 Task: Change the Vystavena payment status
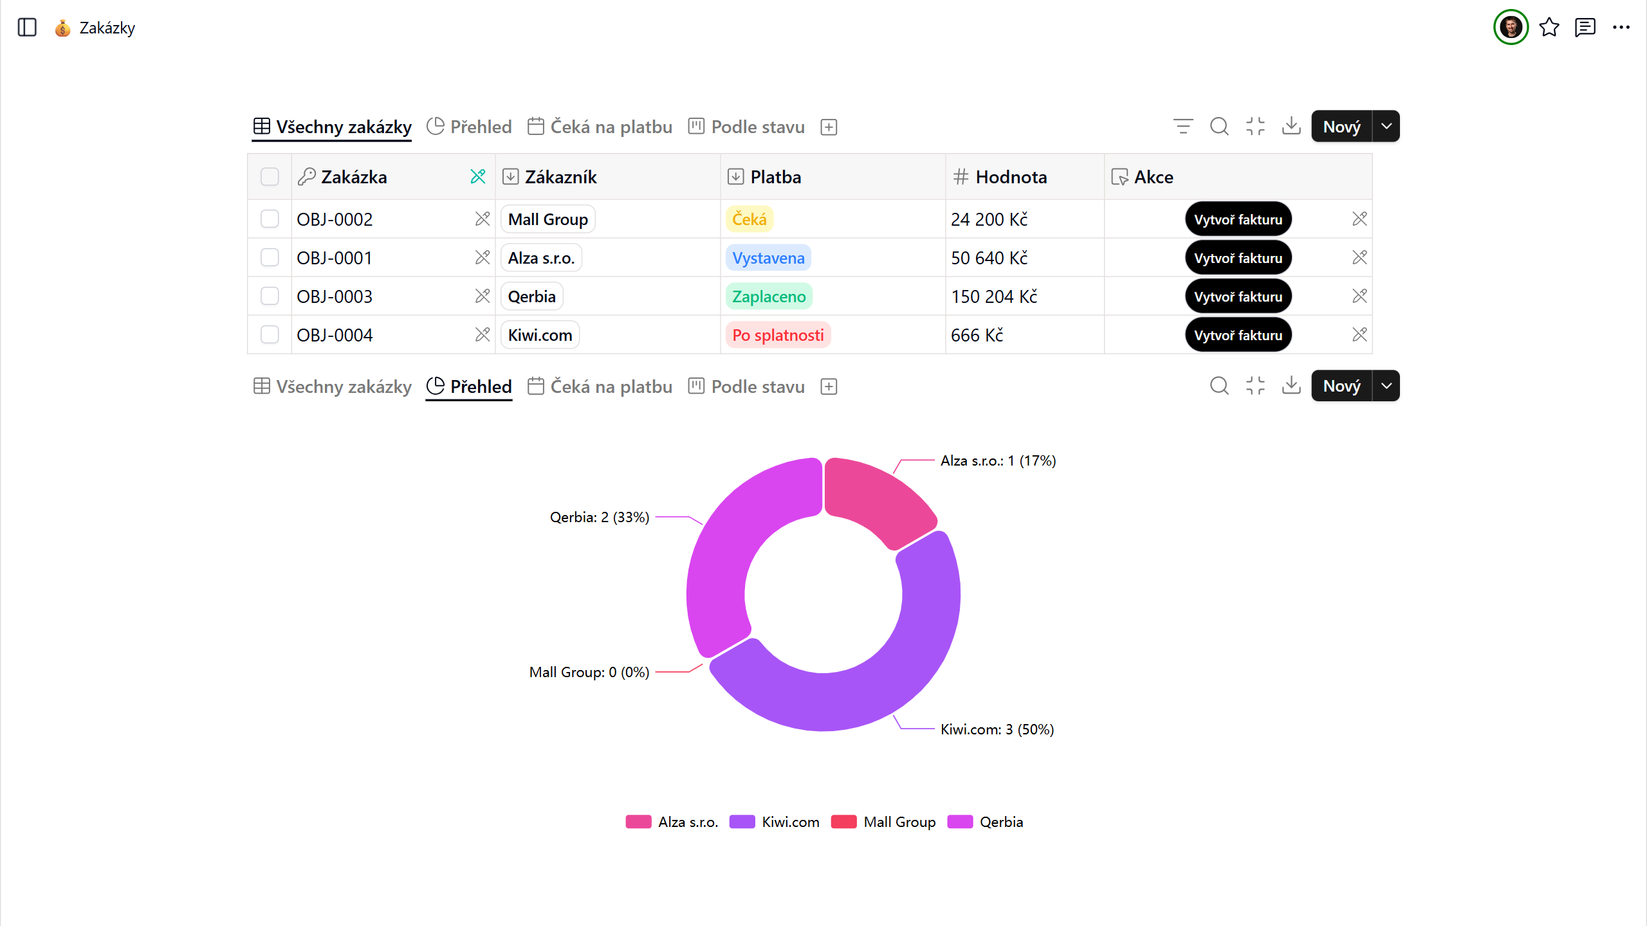pyautogui.click(x=768, y=258)
